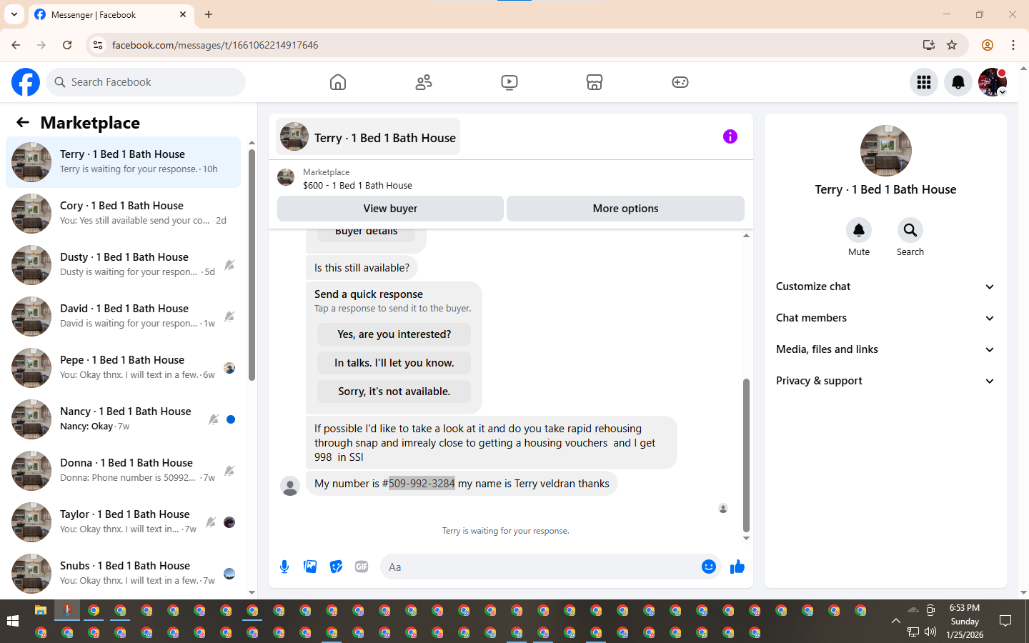This screenshot has height=643, width=1029.
Task: Toggle muted bell on Dusty conversation
Action: 229,265
